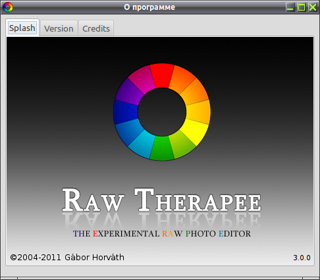Switch to the Splash tab
Image resolution: width=320 pixels, height=280 pixels.
pos(22,28)
